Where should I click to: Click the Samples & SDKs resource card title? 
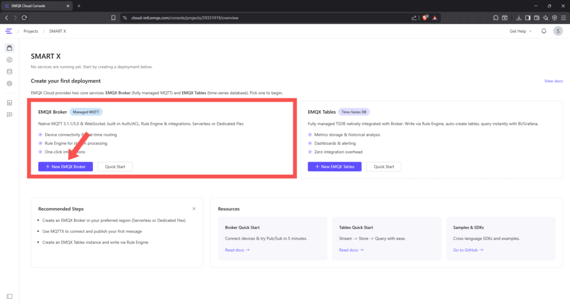(x=468, y=228)
